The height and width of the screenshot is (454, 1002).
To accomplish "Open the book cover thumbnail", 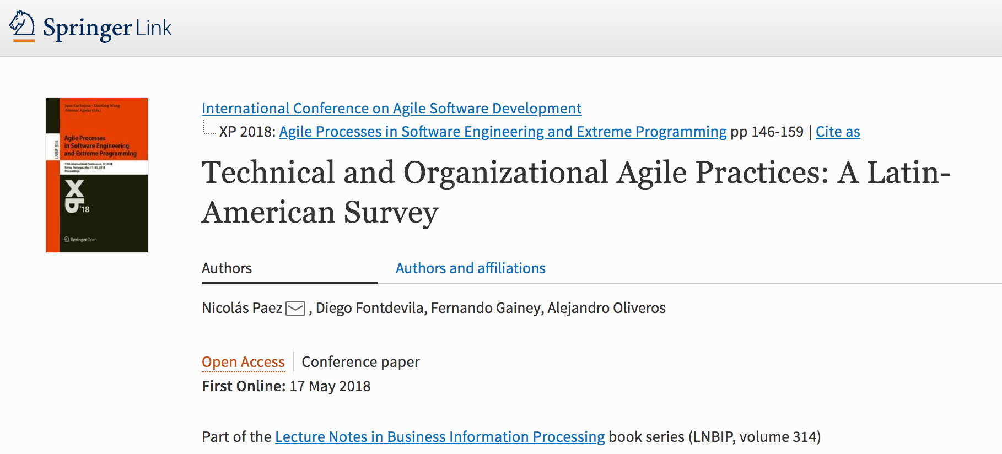I will [97, 175].
